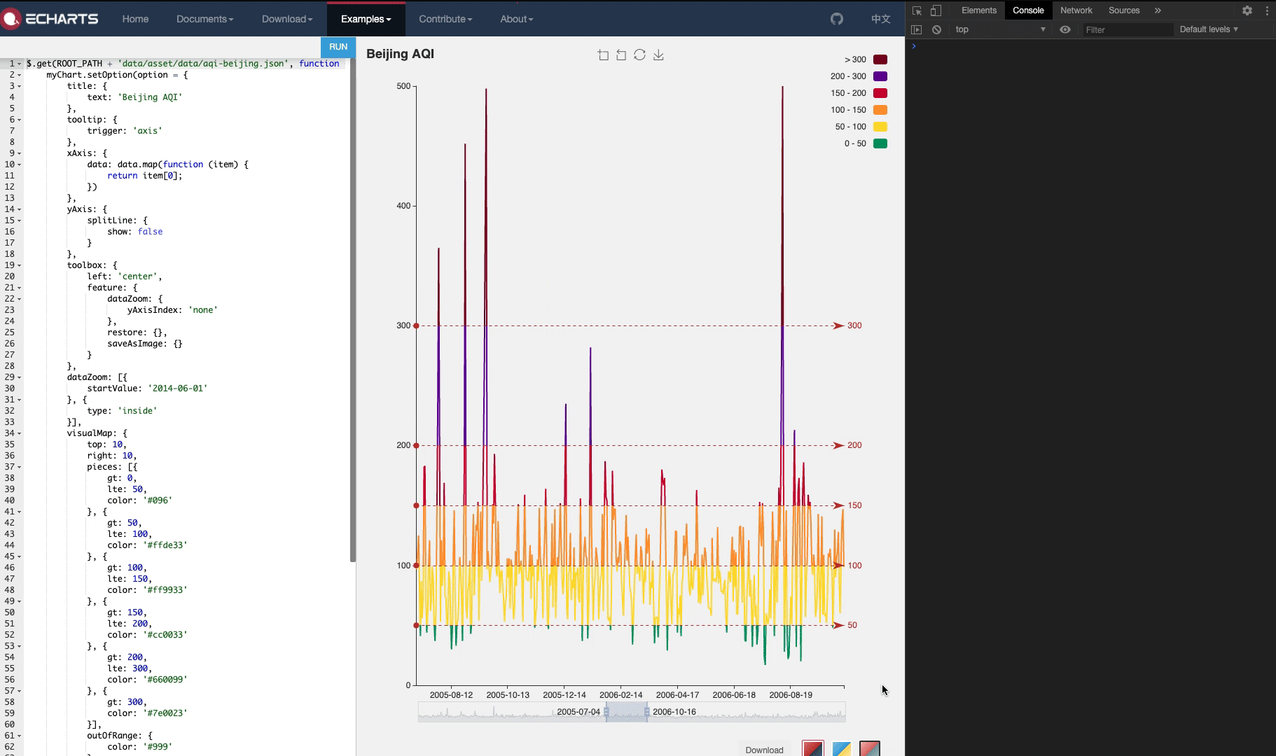Click the code editor vertical scrollbar
The height and width of the screenshot is (756, 1276).
[353, 309]
